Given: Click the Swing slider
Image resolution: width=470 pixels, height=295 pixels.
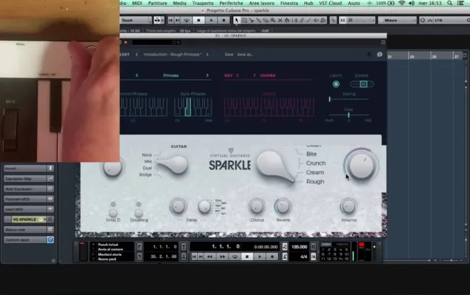Looking at the screenshot, I should (x=348, y=99).
